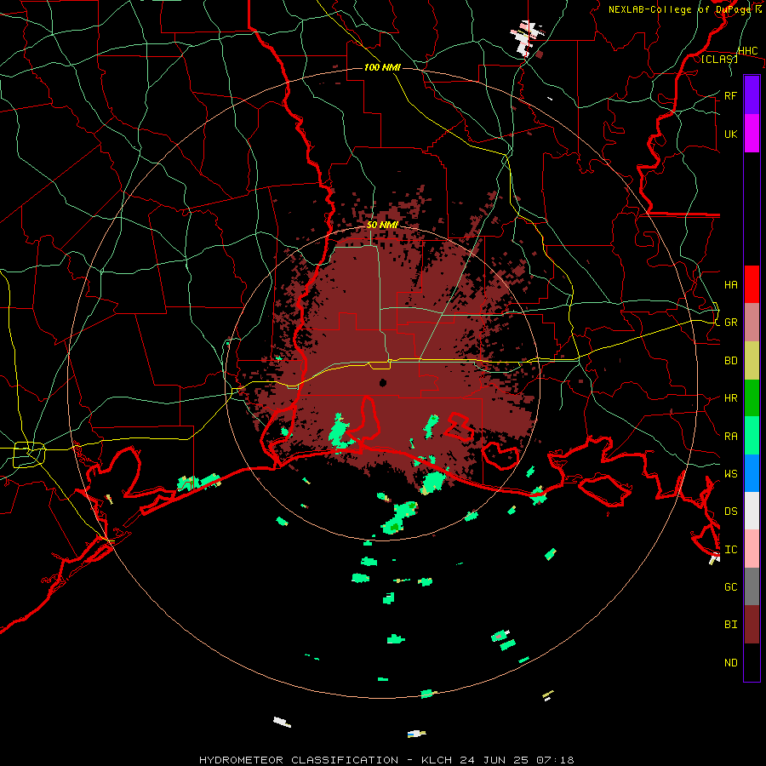
Task: Click the 'WS' legend label
Action: [730, 473]
